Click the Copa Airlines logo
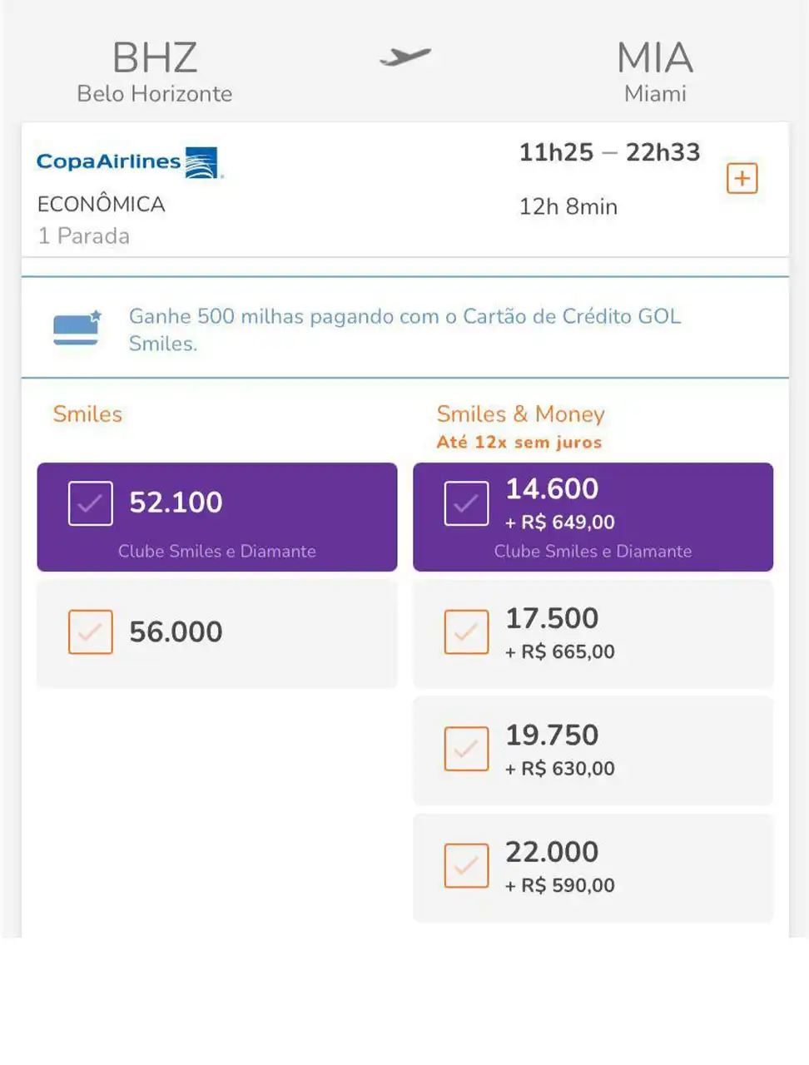The image size is (809, 1065). tap(130, 162)
